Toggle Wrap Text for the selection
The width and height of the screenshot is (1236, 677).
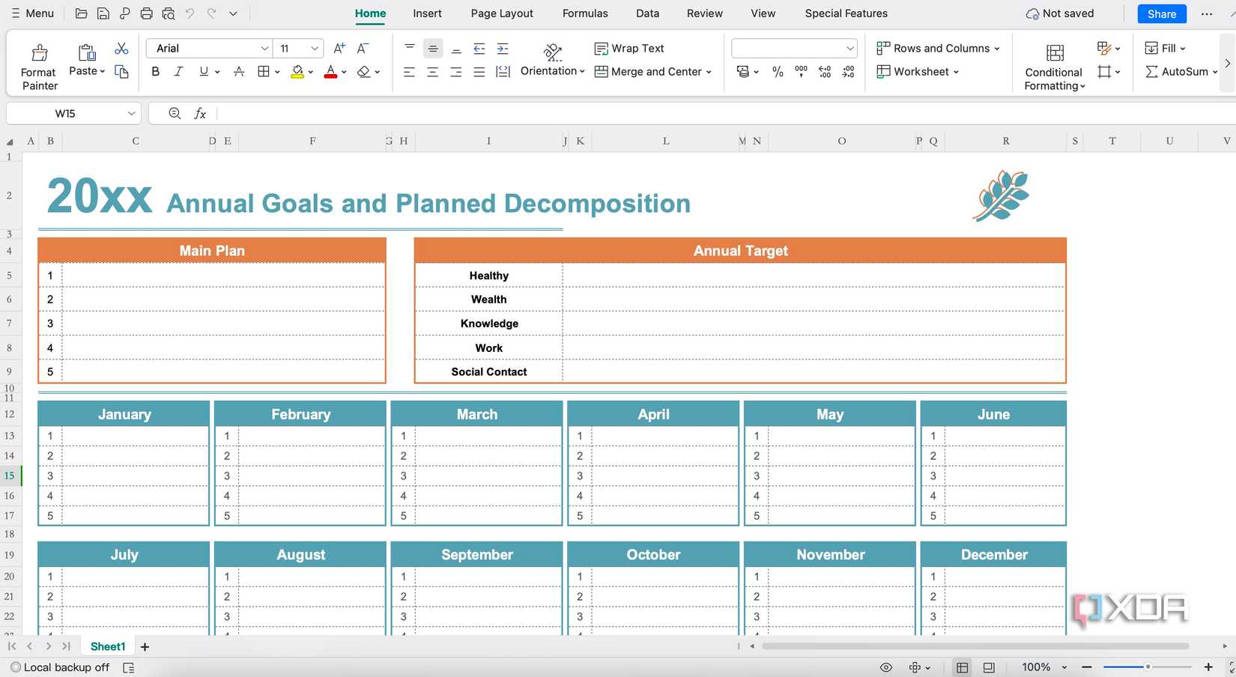coord(629,48)
